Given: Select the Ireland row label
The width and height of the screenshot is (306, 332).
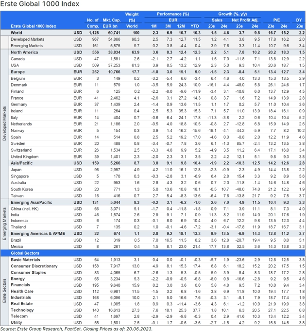Looking at the screenshot, I should point(17,111).
